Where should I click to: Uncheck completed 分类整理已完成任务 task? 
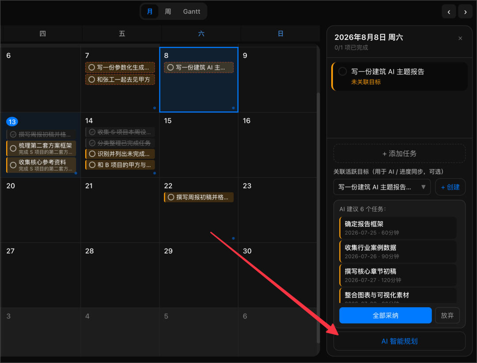pyautogui.click(x=92, y=143)
